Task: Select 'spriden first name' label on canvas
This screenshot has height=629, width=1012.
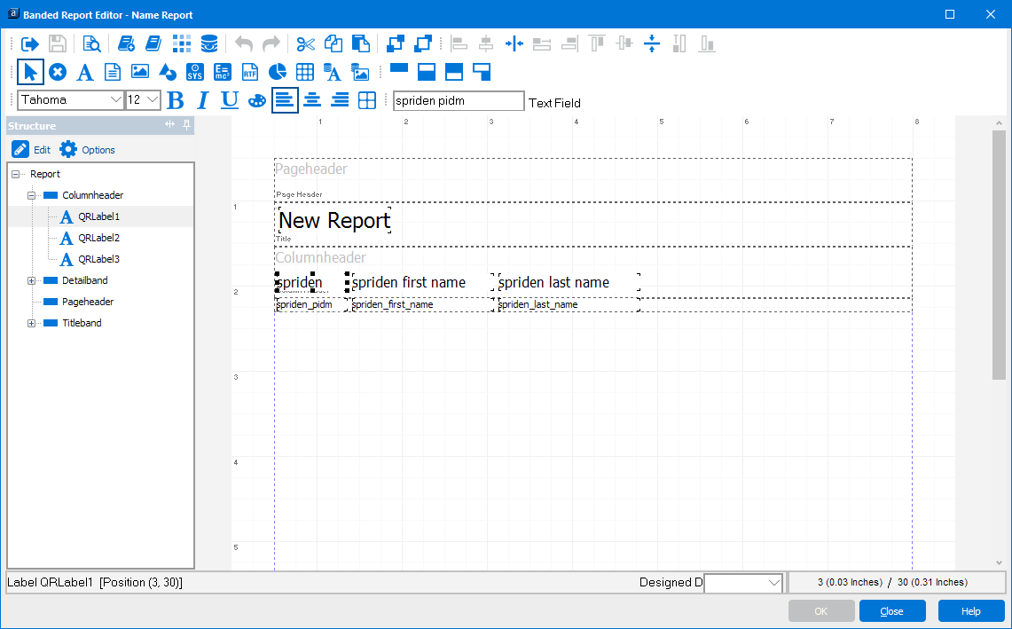Action: [x=423, y=282]
